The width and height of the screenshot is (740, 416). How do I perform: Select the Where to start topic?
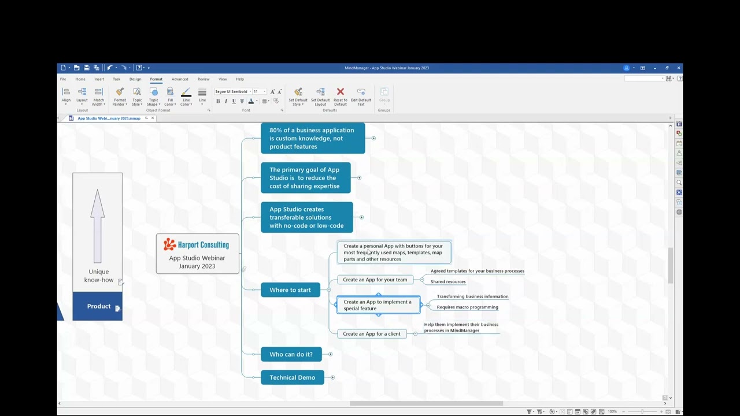[x=290, y=290]
